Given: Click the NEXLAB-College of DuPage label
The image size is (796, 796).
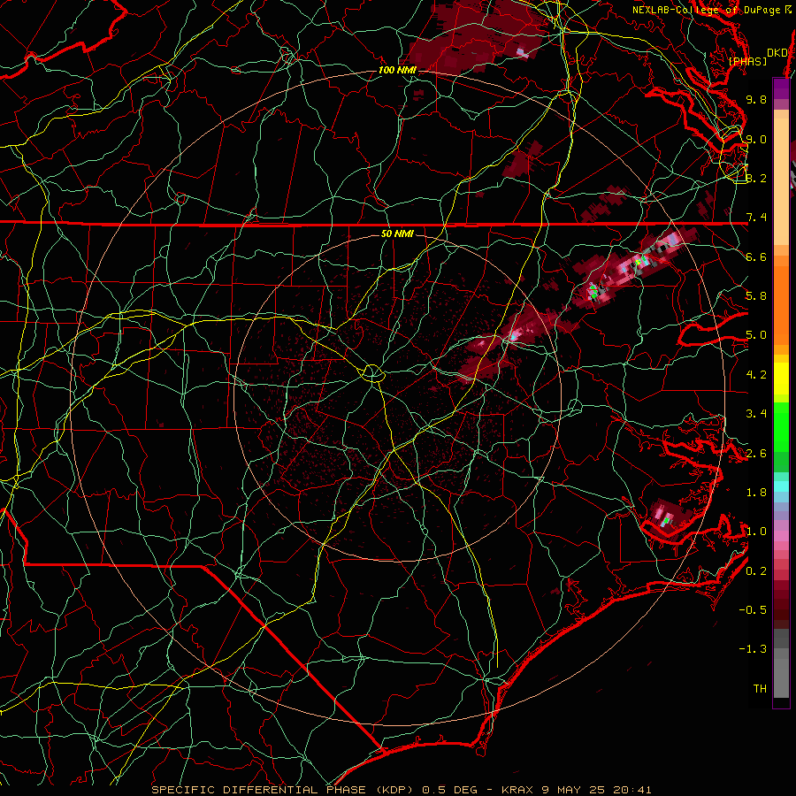Looking at the screenshot, I should [x=712, y=10].
